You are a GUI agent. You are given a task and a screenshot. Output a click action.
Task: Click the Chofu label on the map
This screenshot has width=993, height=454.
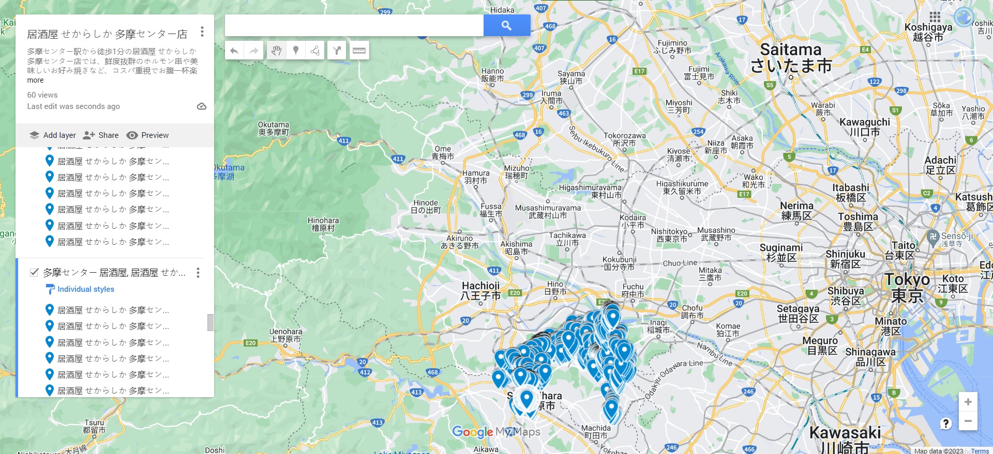pos(692,311)
